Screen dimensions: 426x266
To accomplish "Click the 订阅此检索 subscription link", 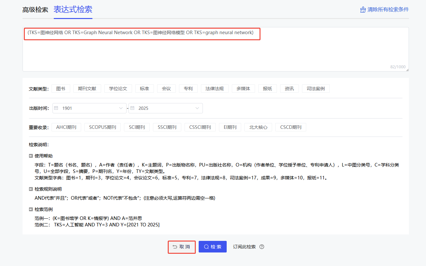I will 243,246.
